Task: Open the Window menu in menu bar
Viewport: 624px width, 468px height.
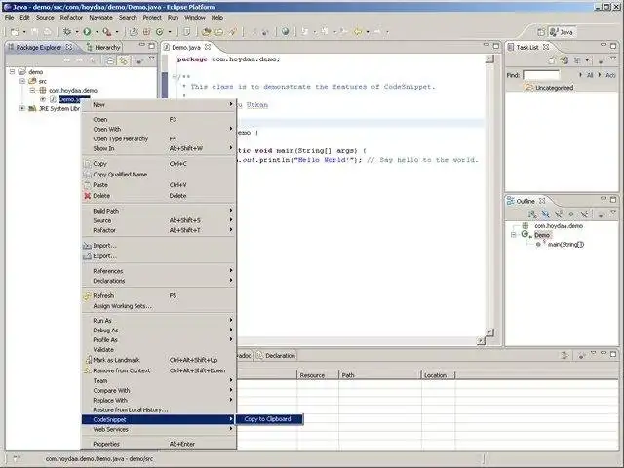Action: coord(195,18)
